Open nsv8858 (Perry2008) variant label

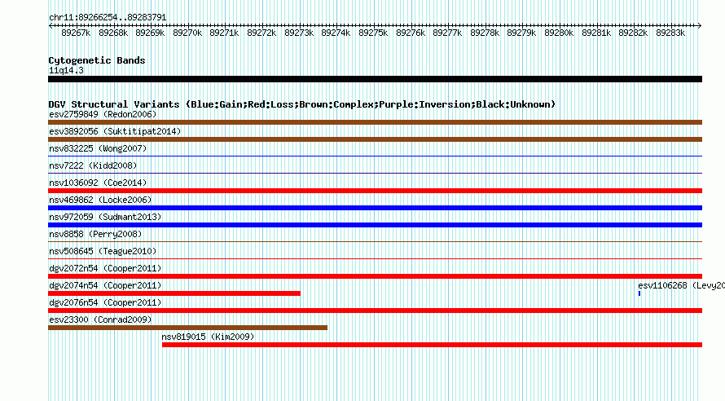95,234
